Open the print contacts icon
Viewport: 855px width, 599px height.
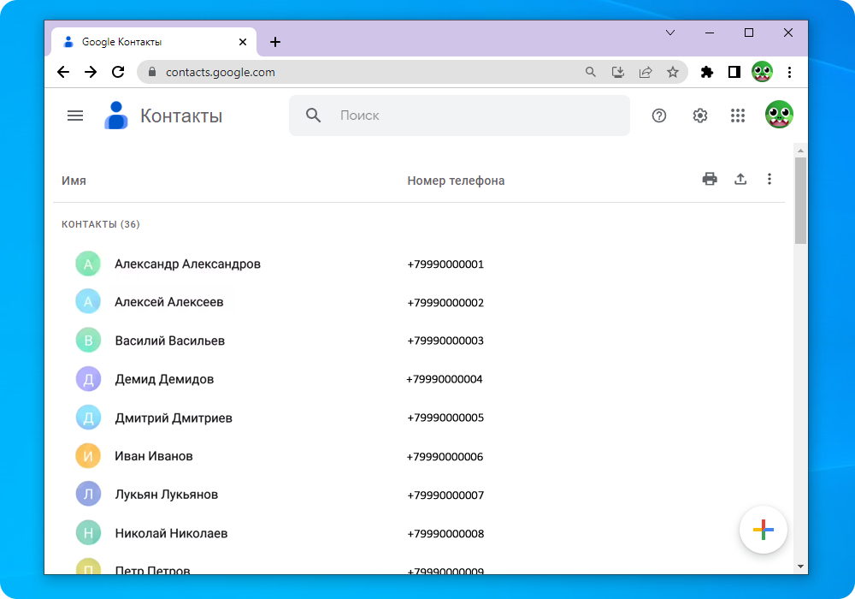(710, 179)
